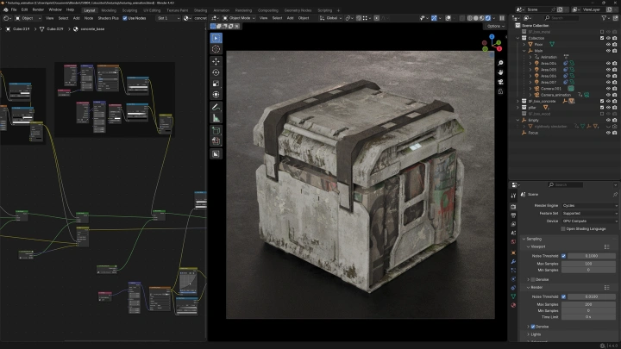Screen dimensions: 621x349
Task: Click the Add Cube tool icon
Action: pos(216,129)
